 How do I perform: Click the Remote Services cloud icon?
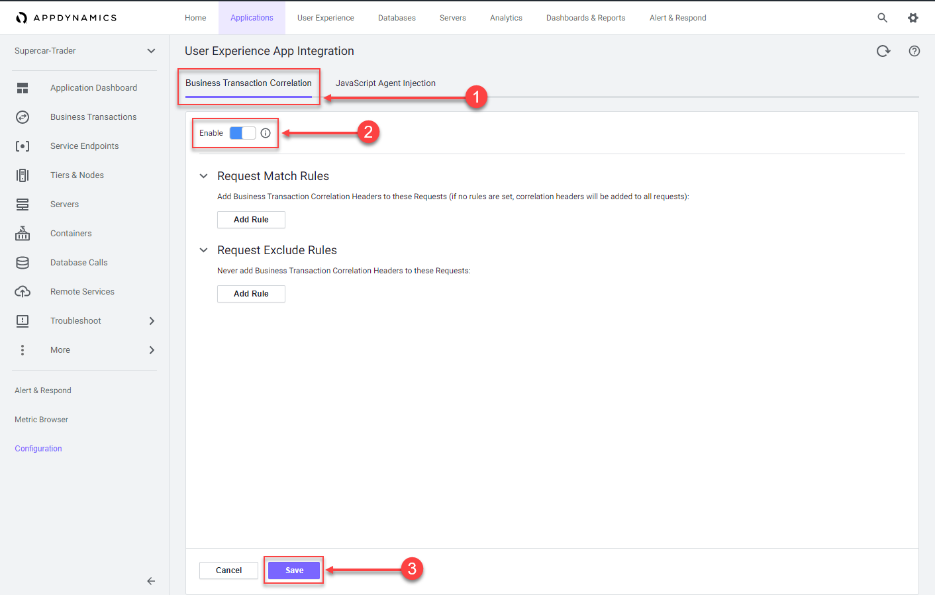tap(23, 292)
